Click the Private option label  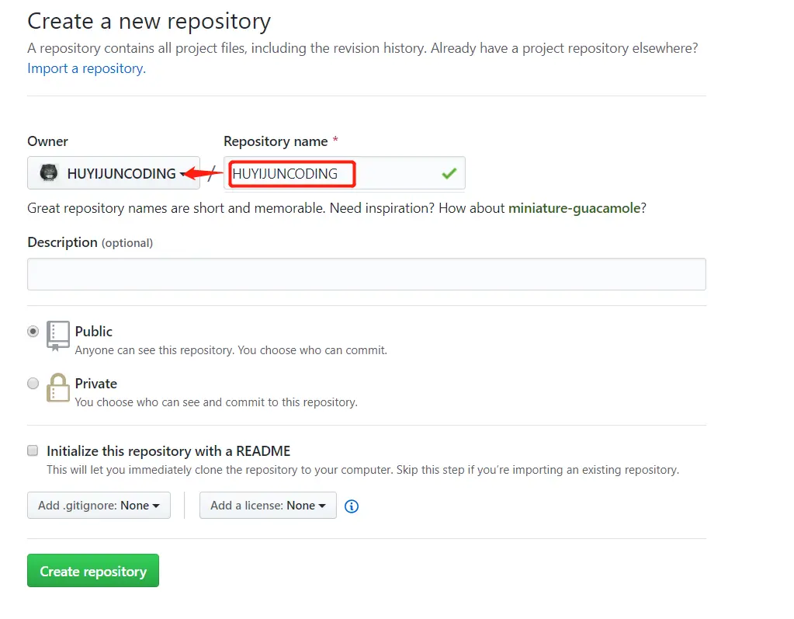click(x=96, y=384)
